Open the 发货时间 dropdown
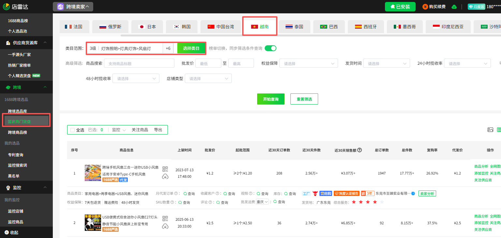 (387, 63)
